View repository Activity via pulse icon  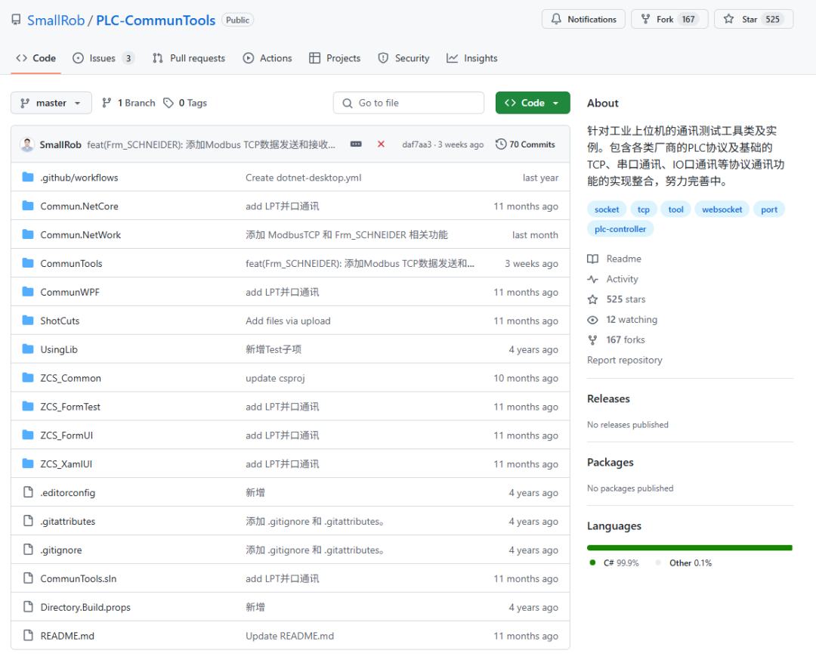pos(593,279)
